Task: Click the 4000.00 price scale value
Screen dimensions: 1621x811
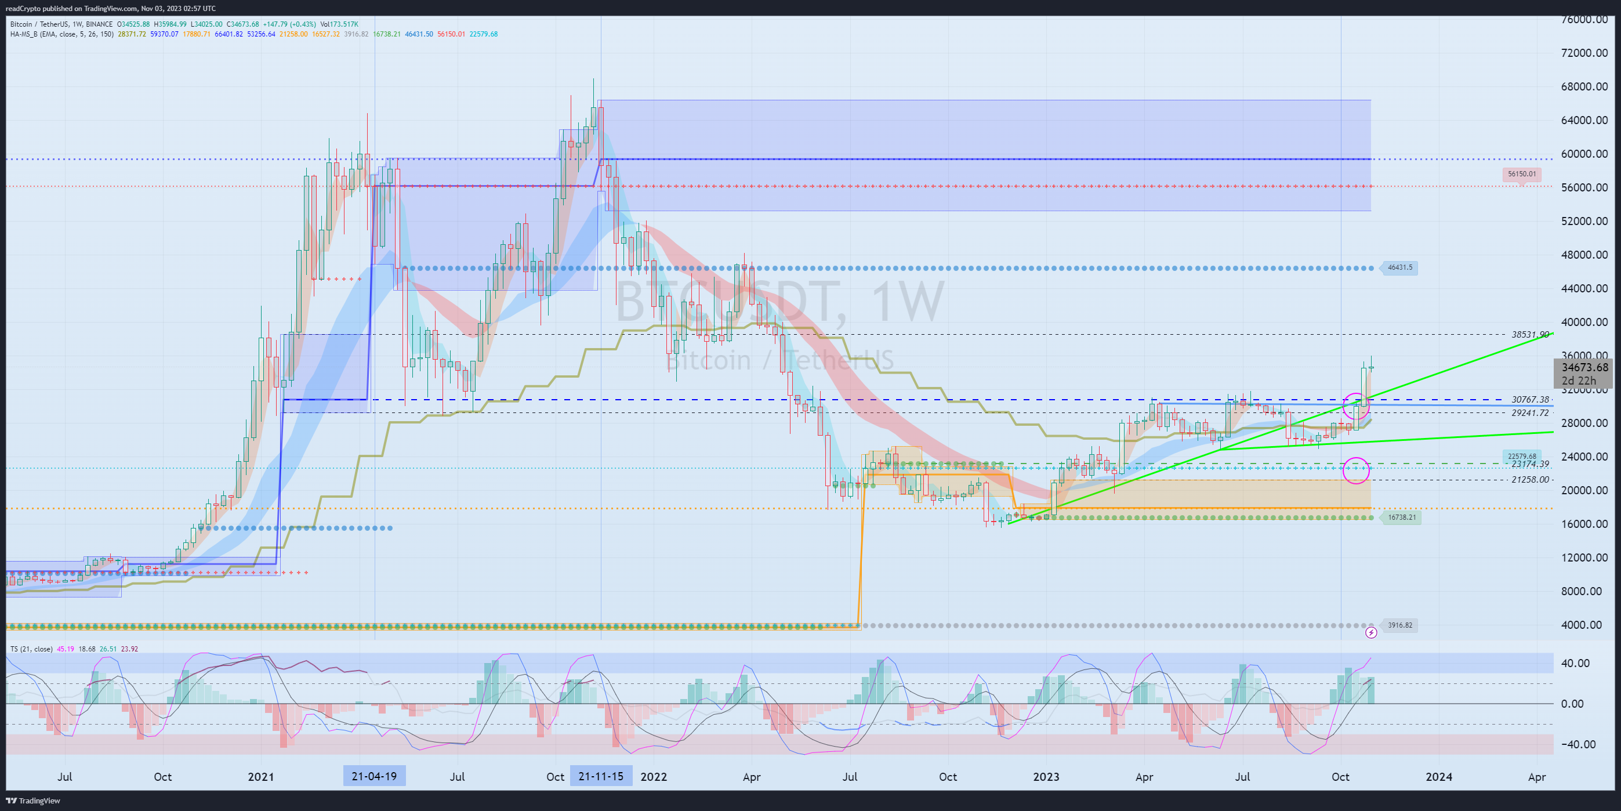Action: click(1582, 625)
